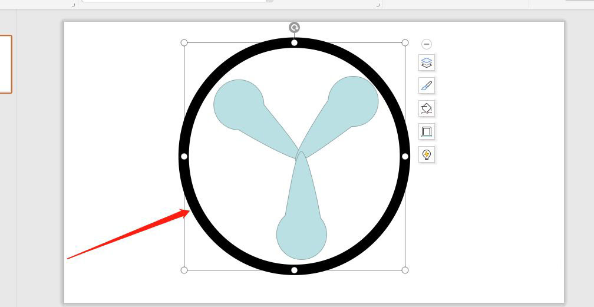Click the lightbulb smart suggestions icon
Viewport: 594px width, 307px height.
[x=427, y=154]
